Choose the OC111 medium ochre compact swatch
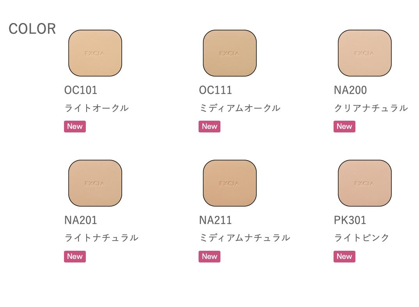 [x=230, y=53]
